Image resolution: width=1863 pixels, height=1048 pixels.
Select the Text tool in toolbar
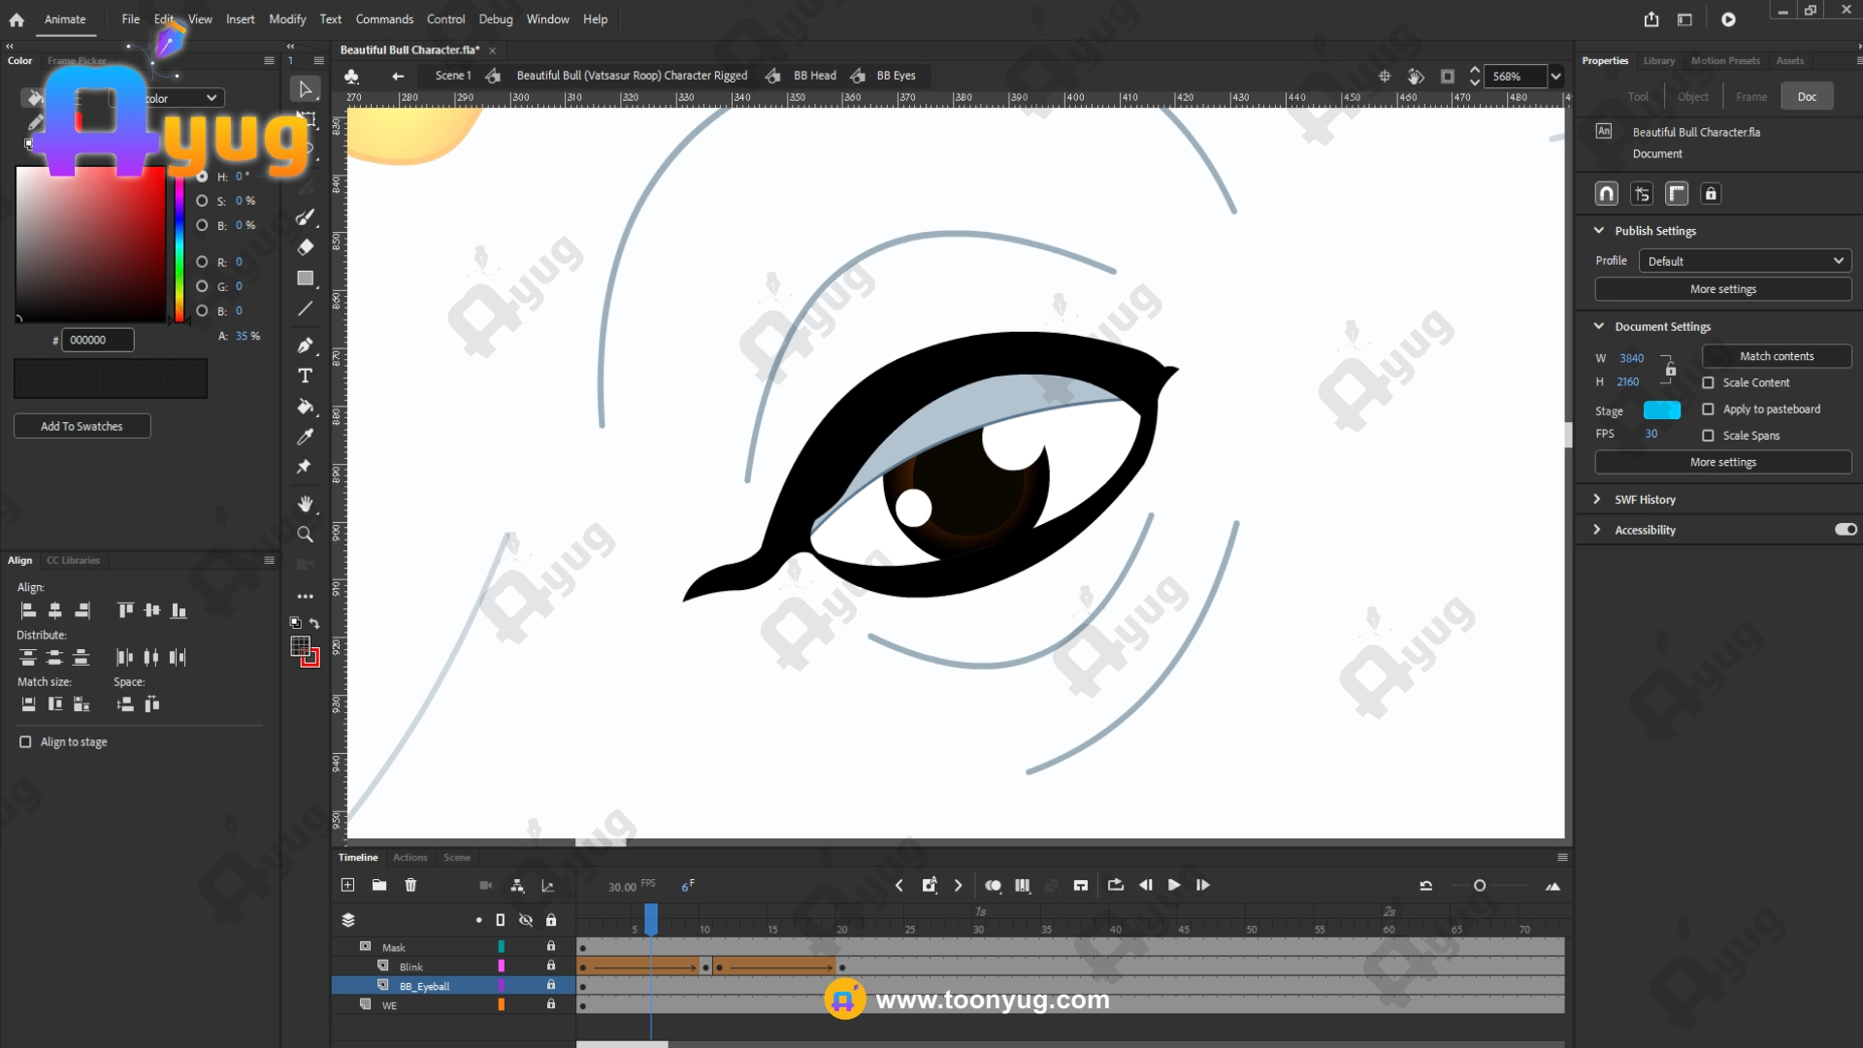(x=305, y=376)
